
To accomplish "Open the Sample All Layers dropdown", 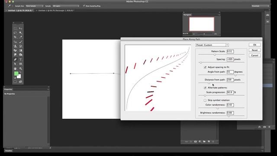I will pos(66,6).
